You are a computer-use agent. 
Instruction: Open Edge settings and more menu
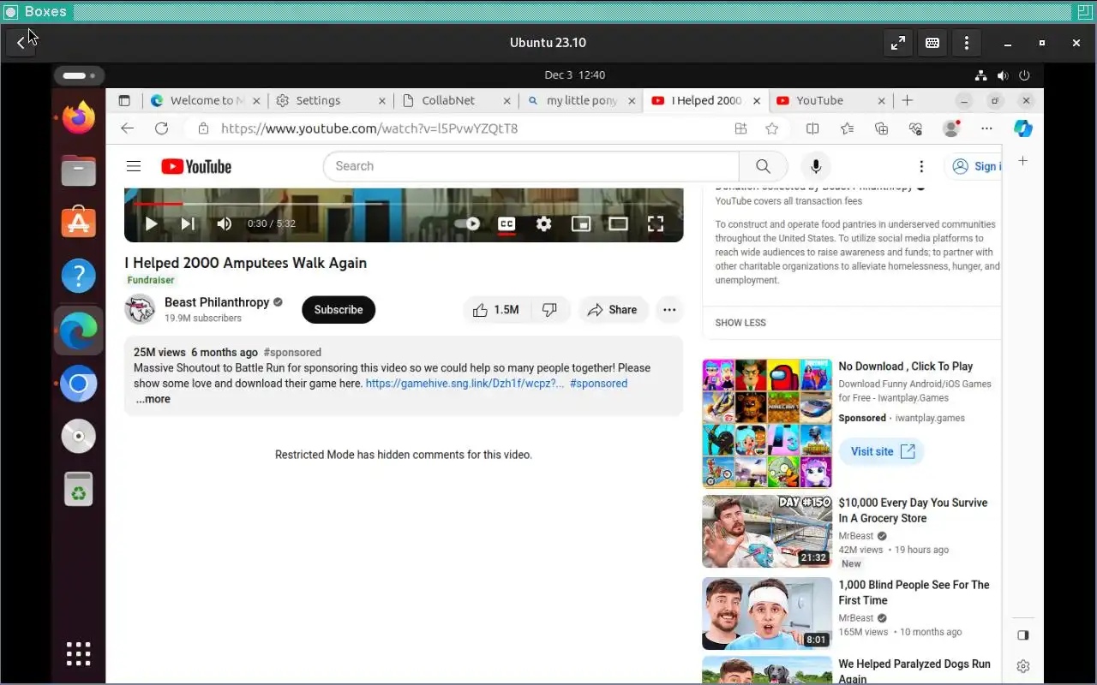tap(986, 128)
